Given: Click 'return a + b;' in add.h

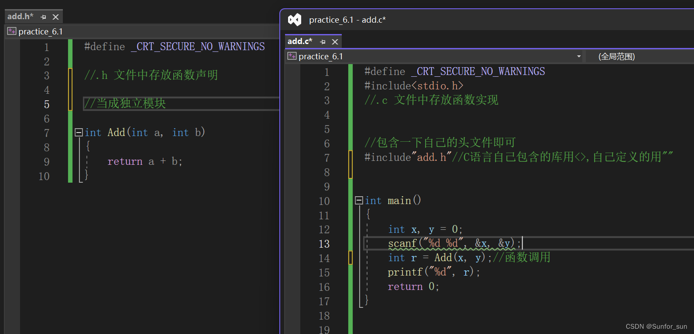Looking at the screenshot, I should click(145, 161).
